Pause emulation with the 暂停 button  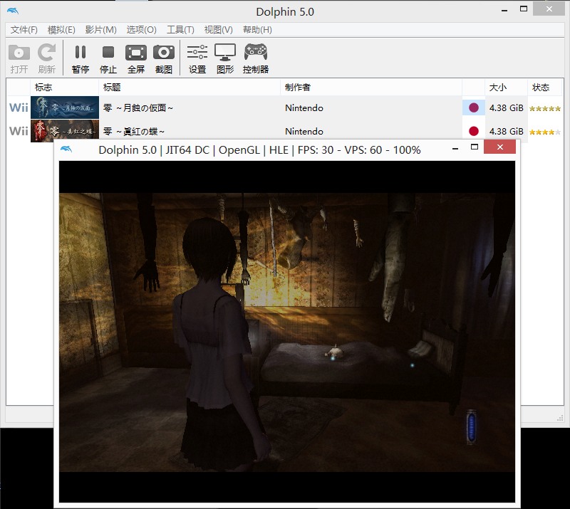[x=81, y=58]
